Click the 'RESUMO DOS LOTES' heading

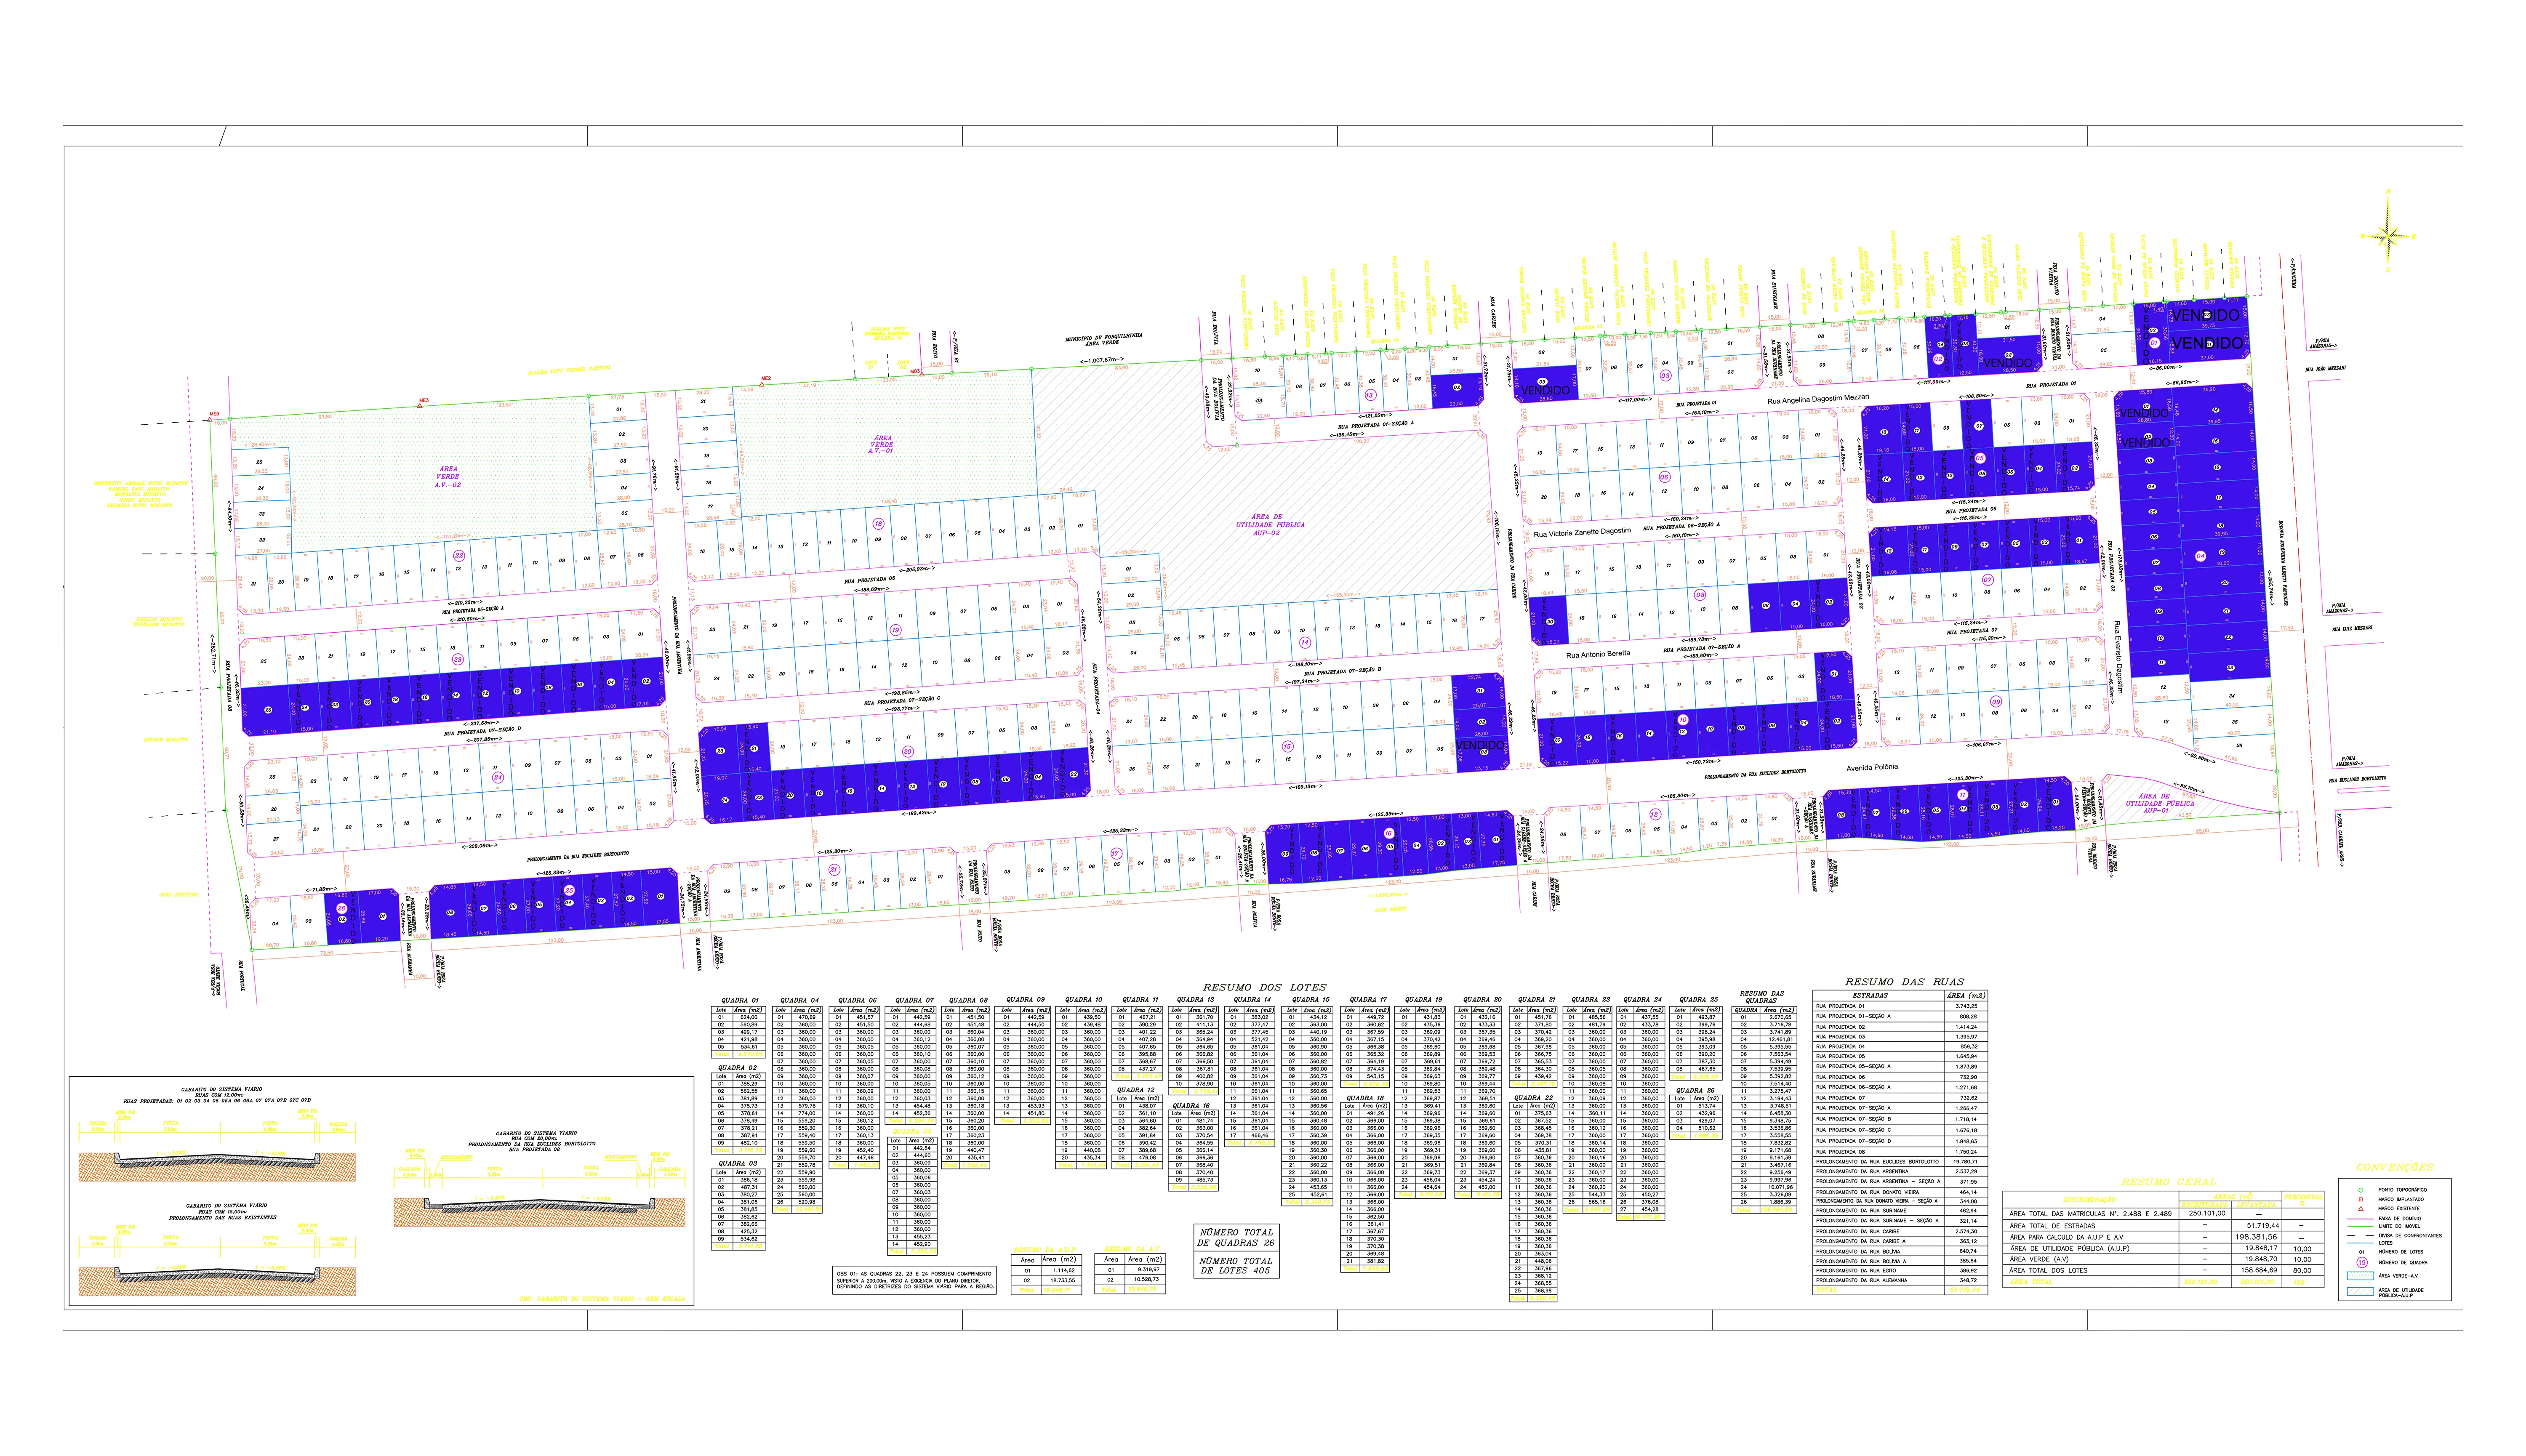pos(1264,987)
